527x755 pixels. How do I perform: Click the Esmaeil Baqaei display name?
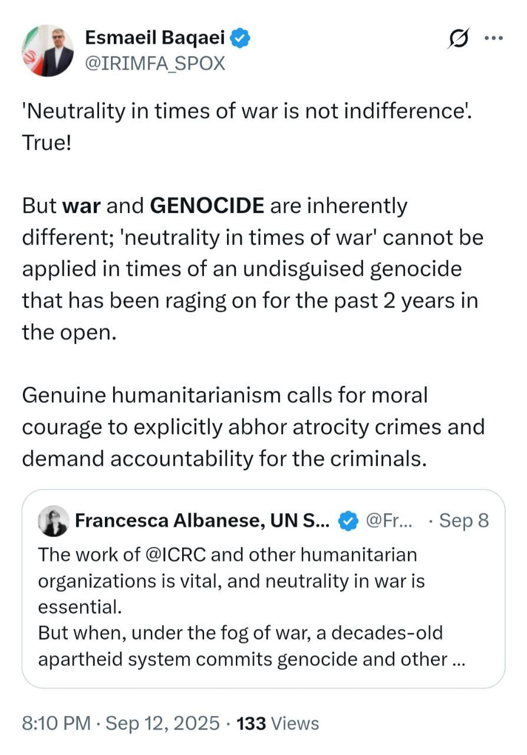coord(156,38)
